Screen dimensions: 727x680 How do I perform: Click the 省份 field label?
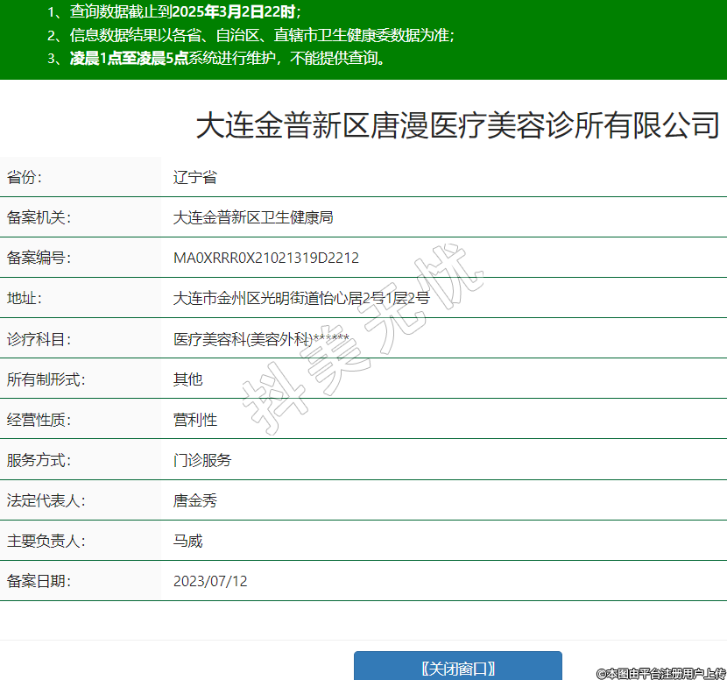tap(25, 177)
